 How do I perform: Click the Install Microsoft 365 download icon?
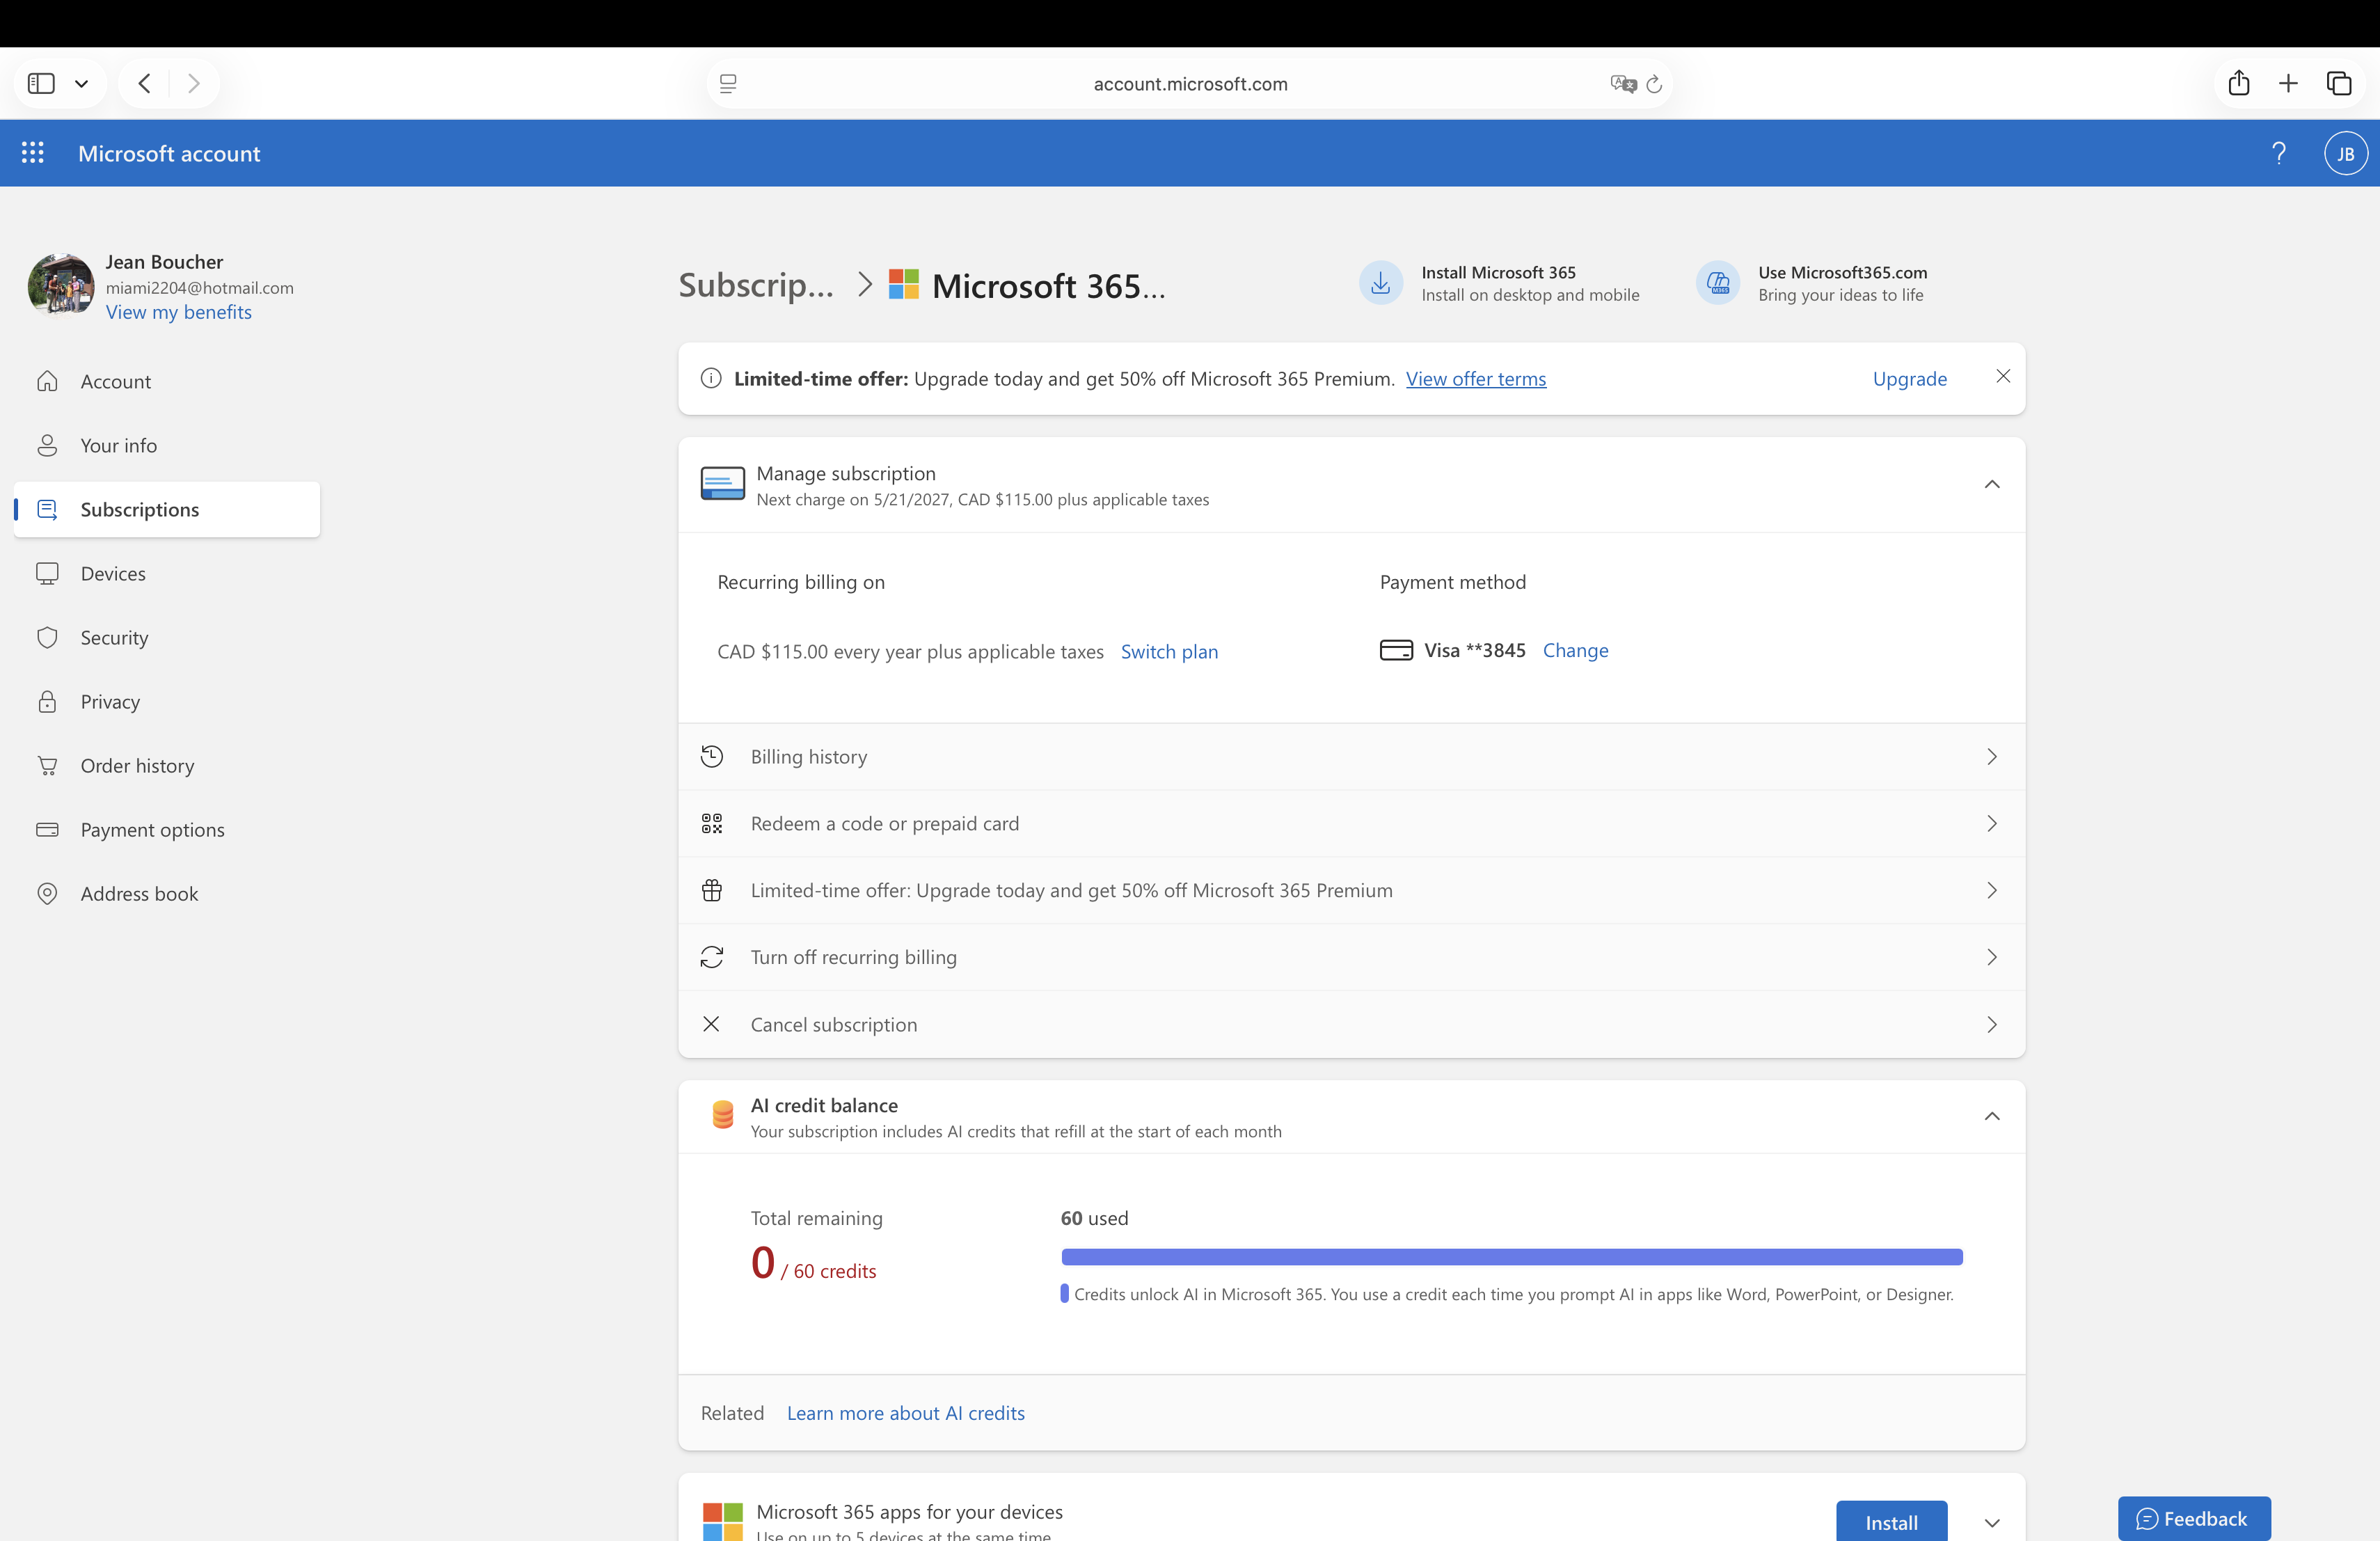pos(1380,283)
